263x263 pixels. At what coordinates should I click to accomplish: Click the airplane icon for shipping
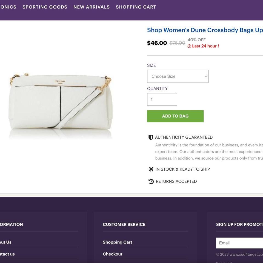(151, 169)
